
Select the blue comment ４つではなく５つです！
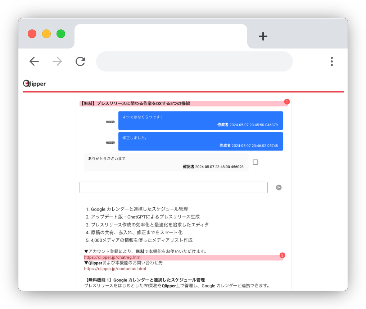click(x=200, y=120)
